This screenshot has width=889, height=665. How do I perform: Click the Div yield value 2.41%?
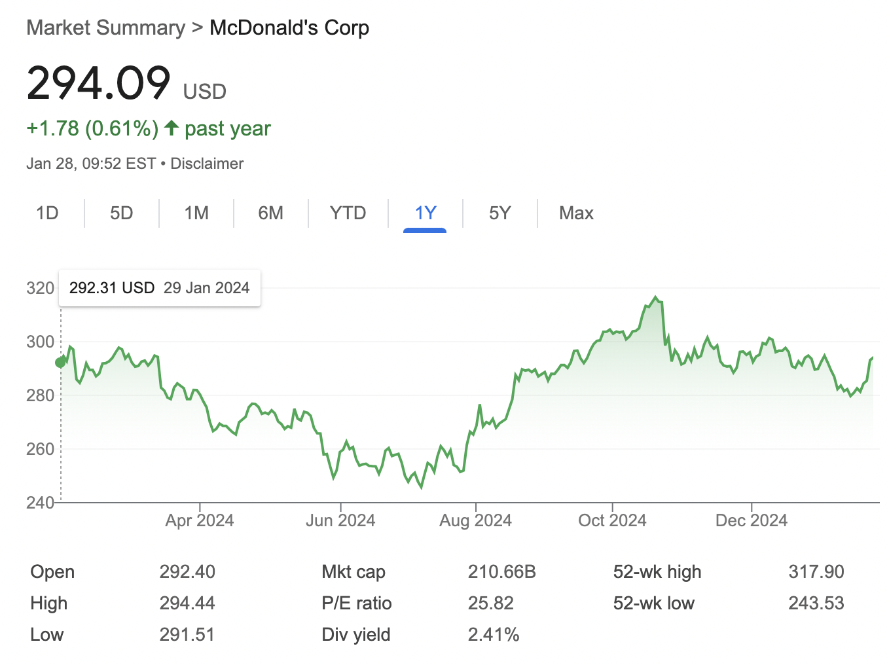pos(493,635)
